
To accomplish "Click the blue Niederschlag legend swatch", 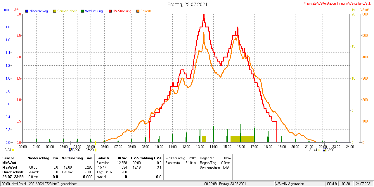I will (x=27, y=11).
